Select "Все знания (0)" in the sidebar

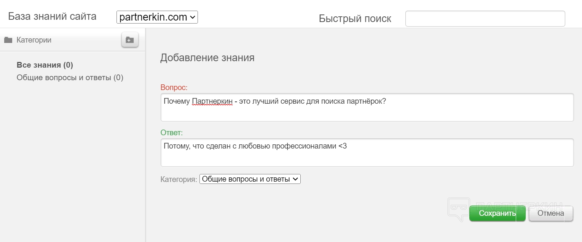coord(45,65)
